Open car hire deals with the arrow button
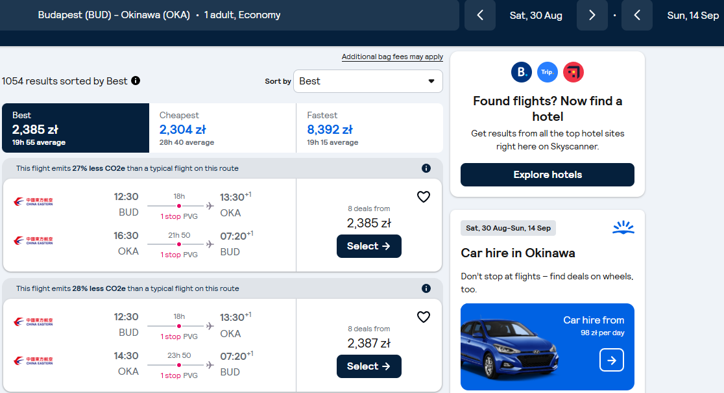724x393 pixels. coord(611,360)
